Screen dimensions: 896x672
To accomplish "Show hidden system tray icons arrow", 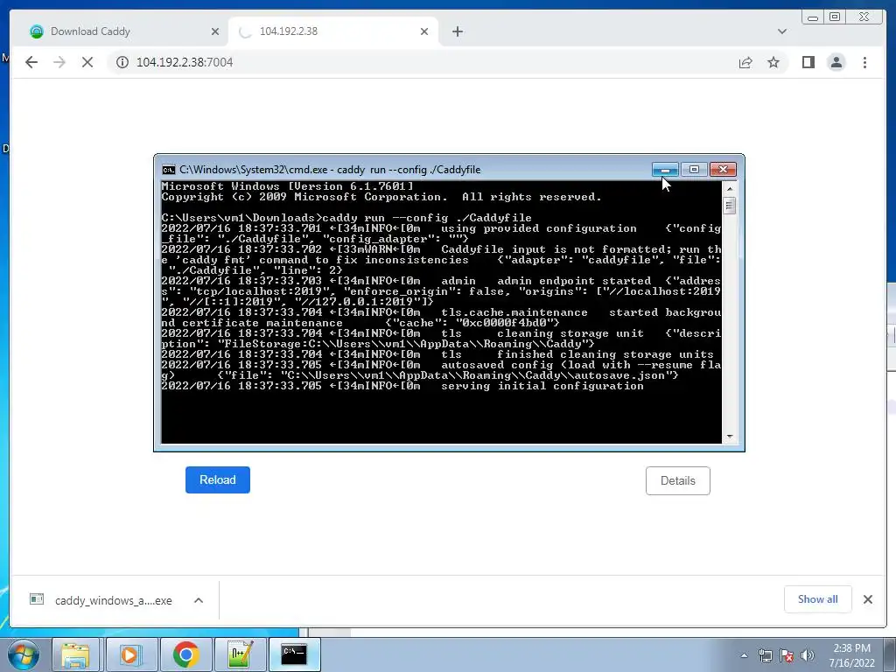I will 744,655.
